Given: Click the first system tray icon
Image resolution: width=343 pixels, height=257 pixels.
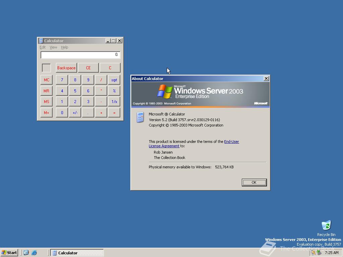Looking at the screenshot, I should click(314, 253).
